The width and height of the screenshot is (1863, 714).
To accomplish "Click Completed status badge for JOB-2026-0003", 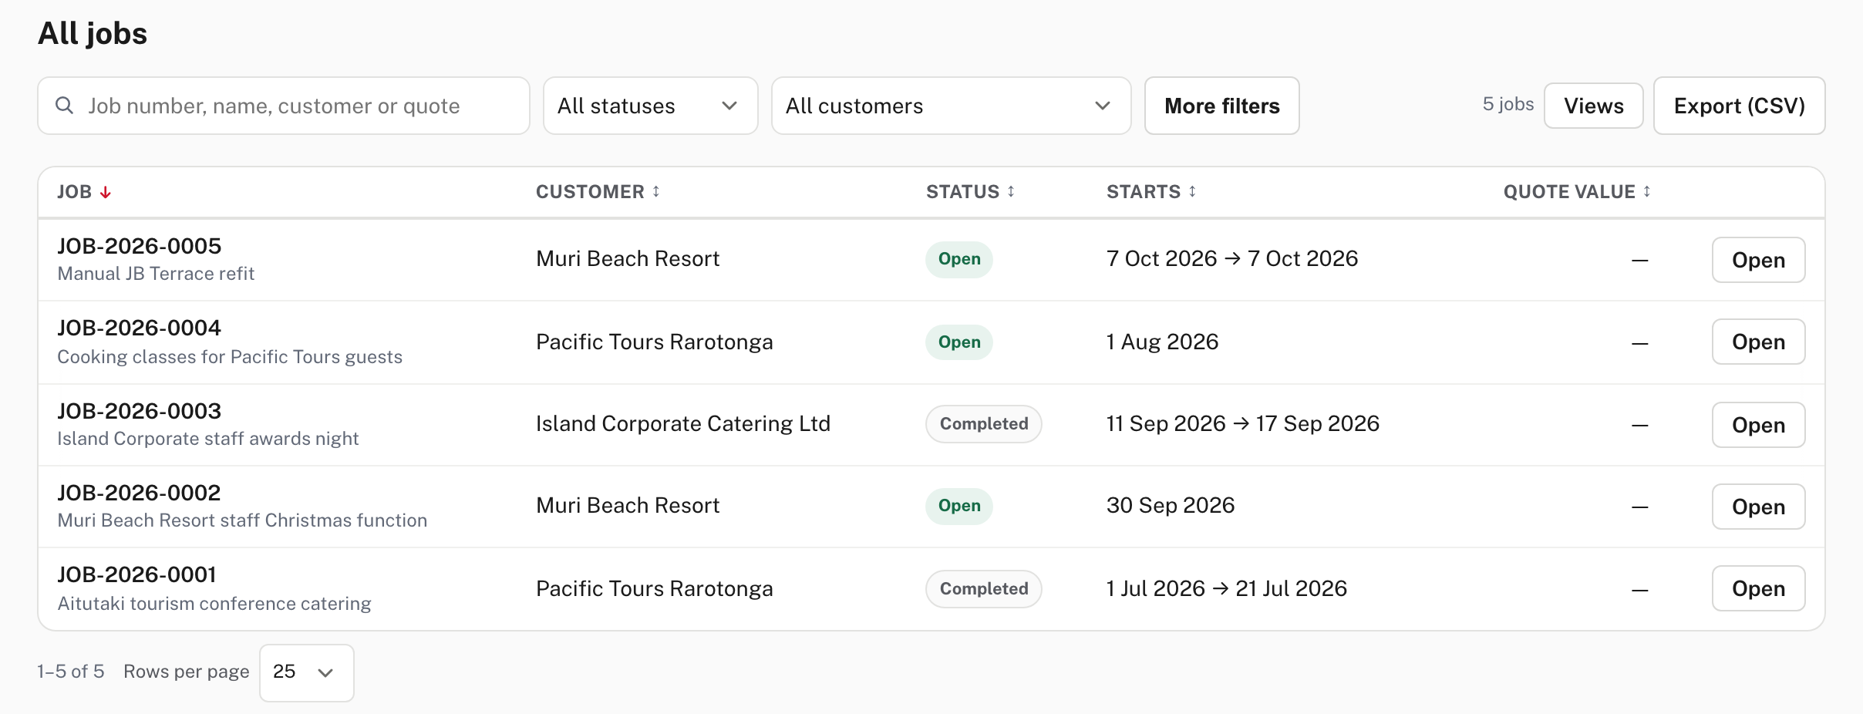I will (984, 424).
